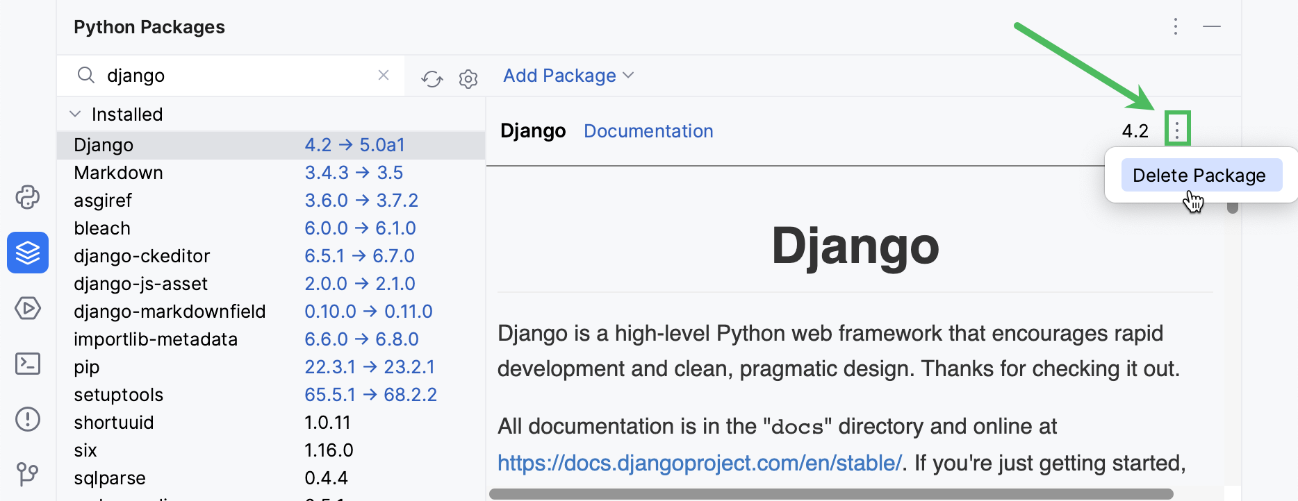
Task: Click shortuuid version 1.0.11
Action: [327, 423]
